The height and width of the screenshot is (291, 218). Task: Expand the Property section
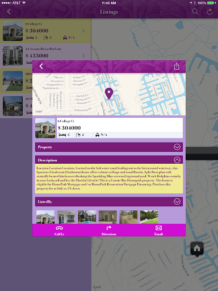point(109,147)
